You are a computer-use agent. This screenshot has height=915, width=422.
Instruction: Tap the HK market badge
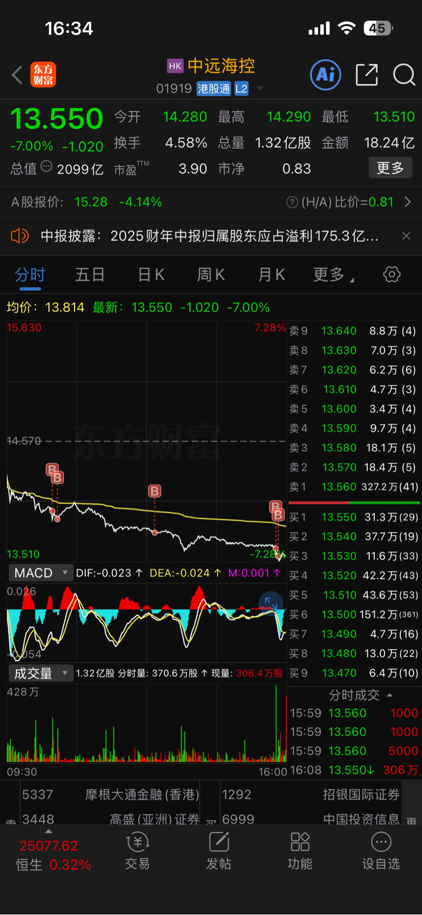click(x=175, y=66)
